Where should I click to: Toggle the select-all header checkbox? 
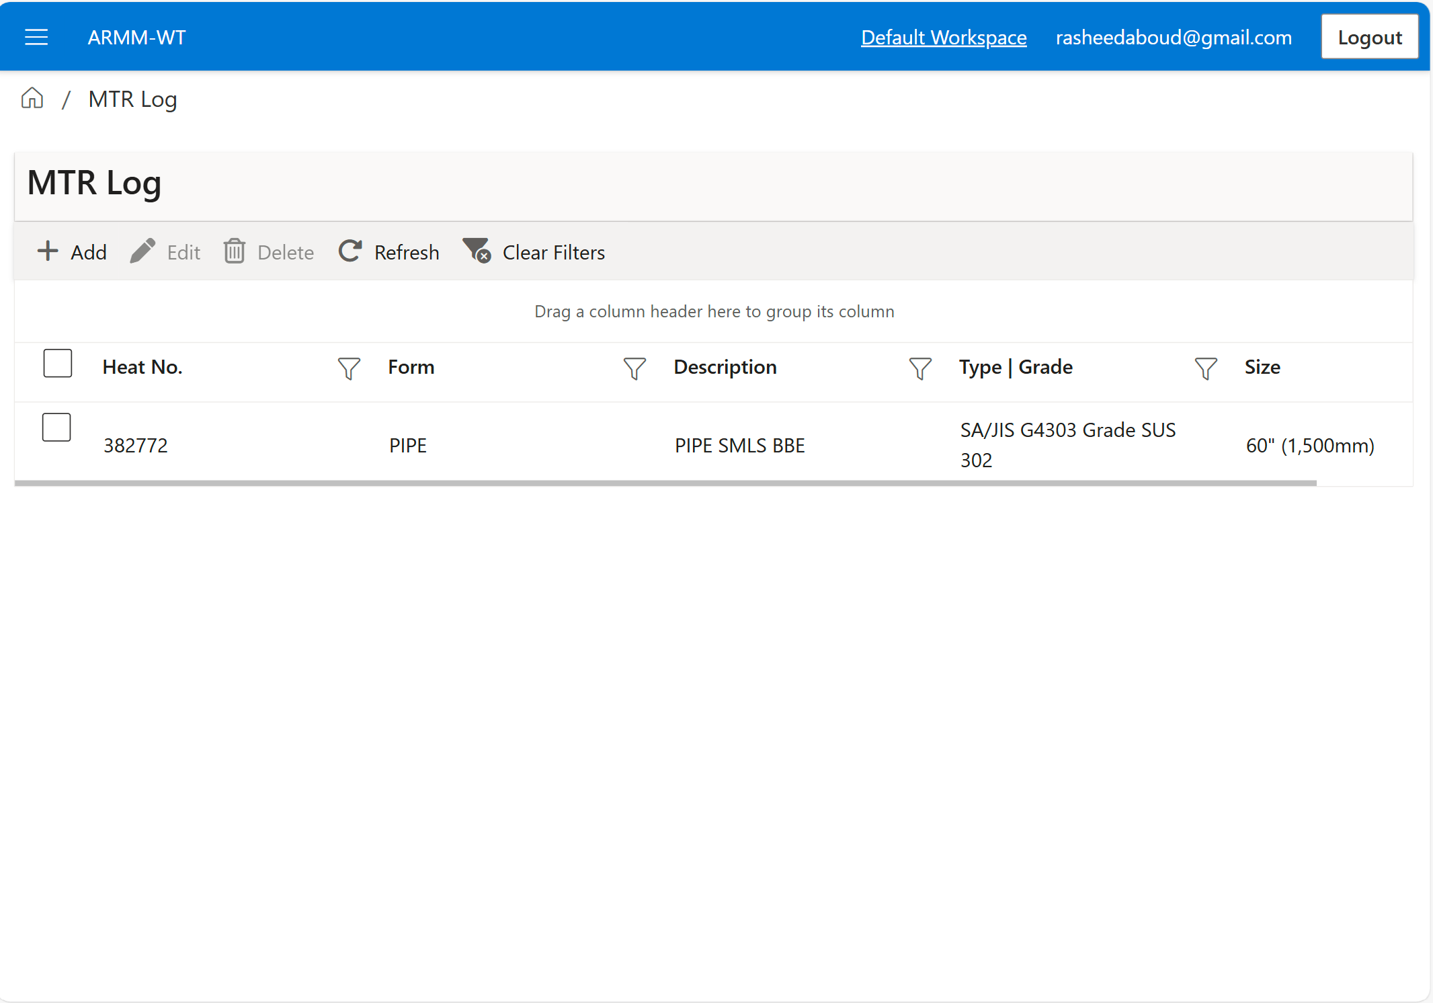58,363
